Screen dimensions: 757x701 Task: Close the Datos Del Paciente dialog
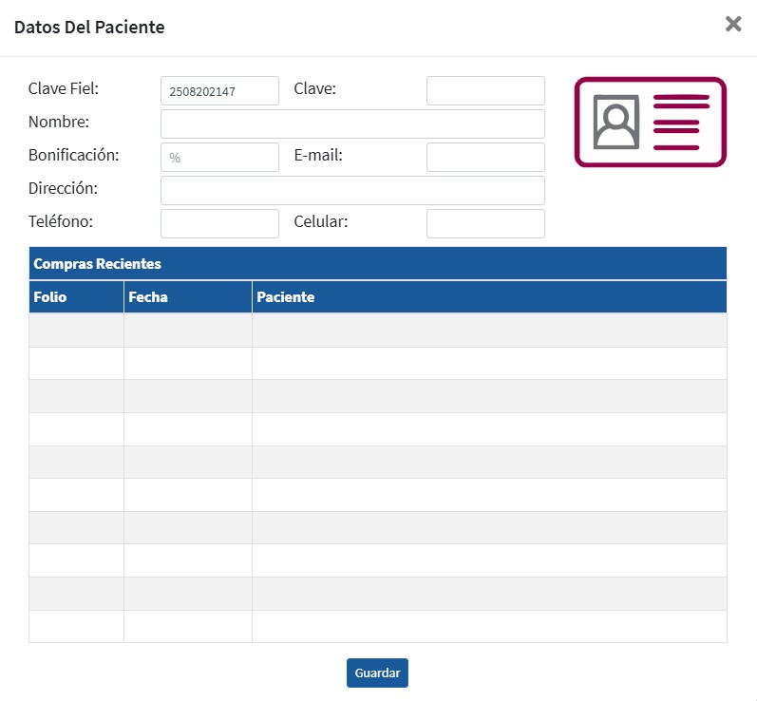(x=733, y=25)
